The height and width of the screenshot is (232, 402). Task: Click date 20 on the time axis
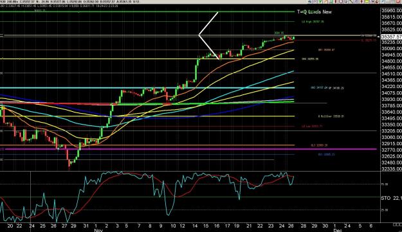(10, 226)
